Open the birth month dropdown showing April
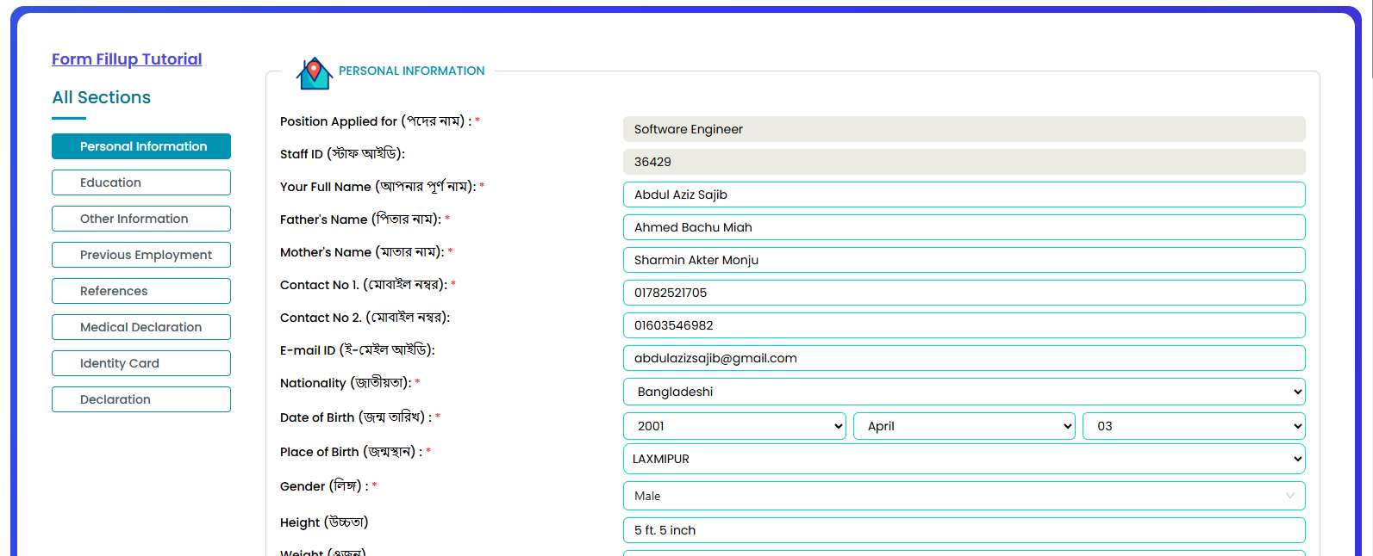1373x556 pixels. click(964, 426)
